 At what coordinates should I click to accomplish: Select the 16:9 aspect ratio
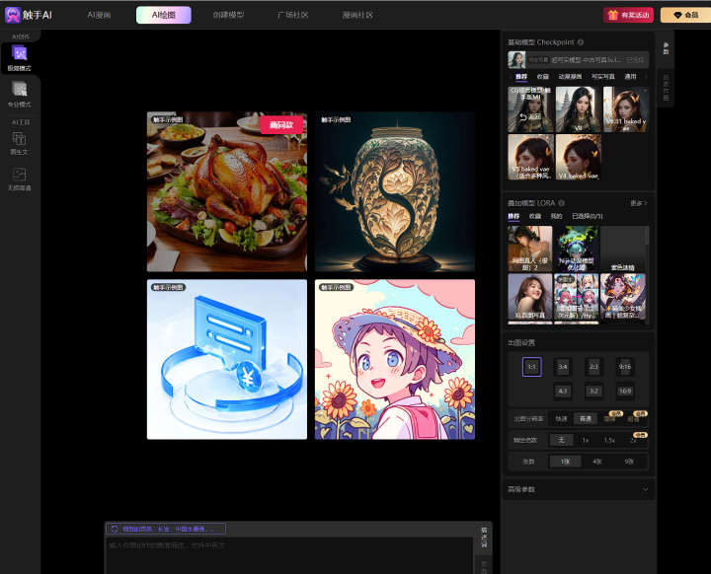[x=624, y=391]
